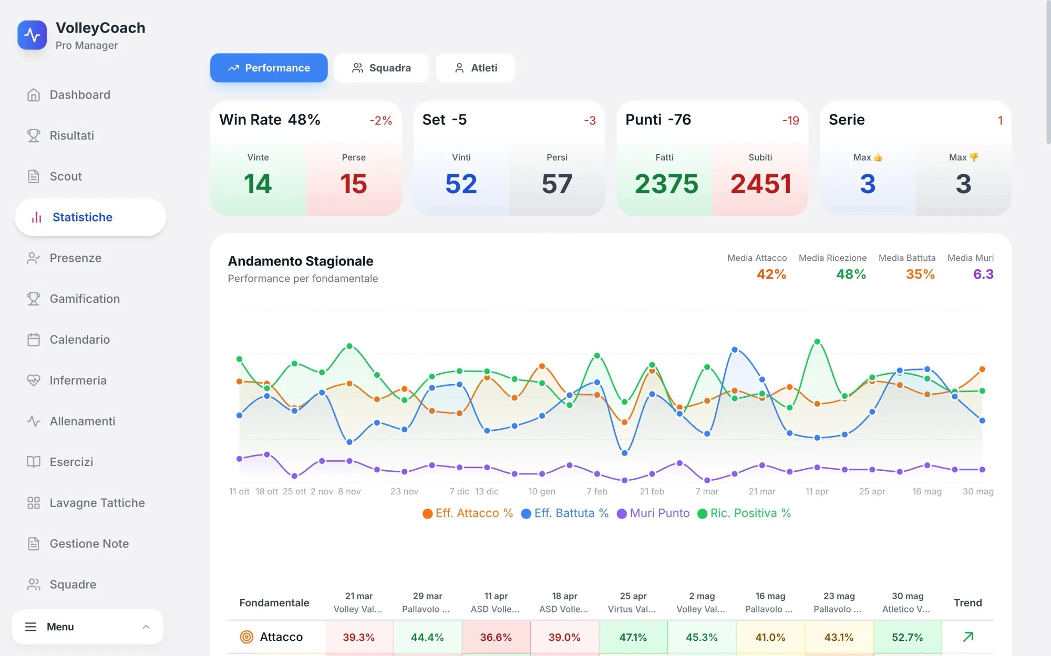Toggle Eff. Battuta % legend series
This screenshot has width=1051, height=656.
[x=565, y=513]
